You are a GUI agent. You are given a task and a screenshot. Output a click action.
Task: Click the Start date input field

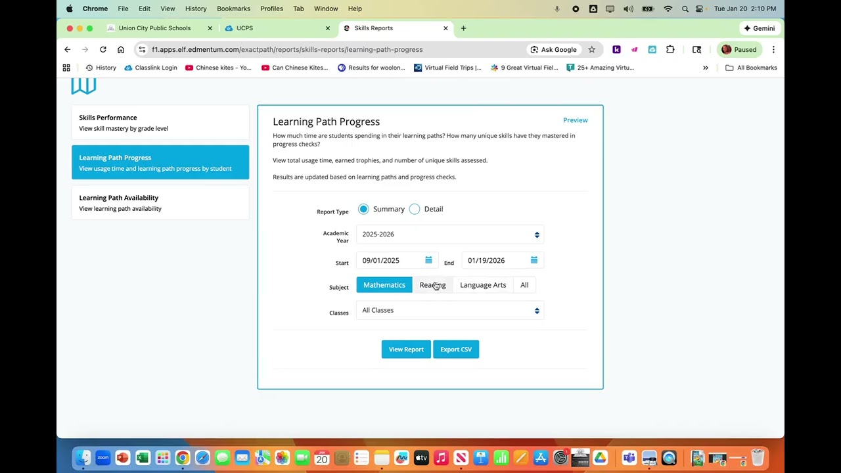397,261
